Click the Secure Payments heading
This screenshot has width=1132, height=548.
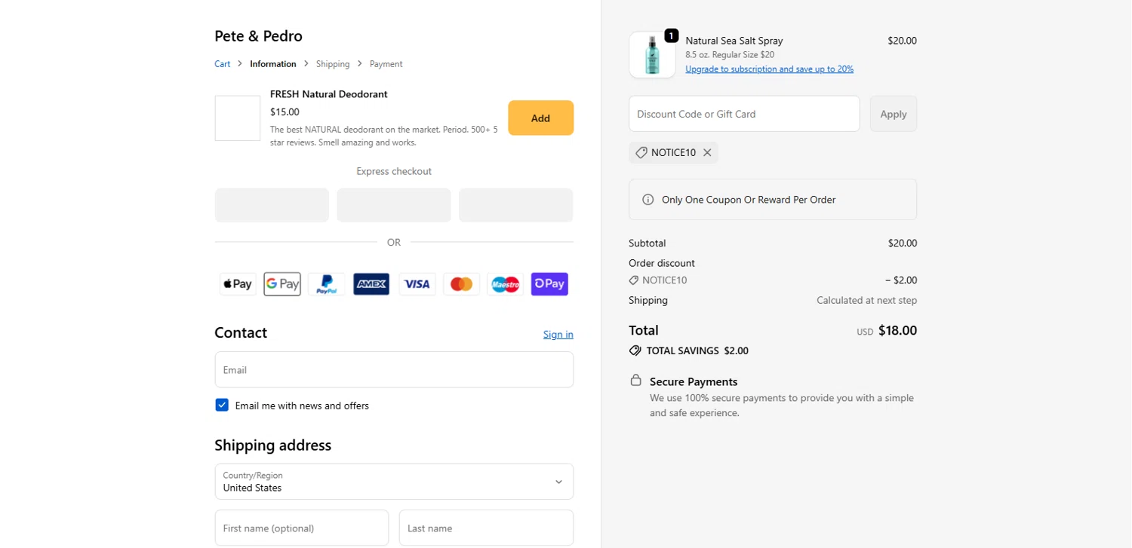694,382
